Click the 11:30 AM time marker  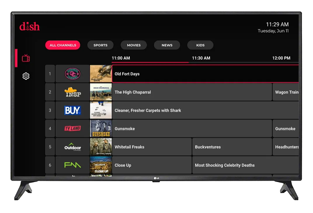(x=201, y=58)
